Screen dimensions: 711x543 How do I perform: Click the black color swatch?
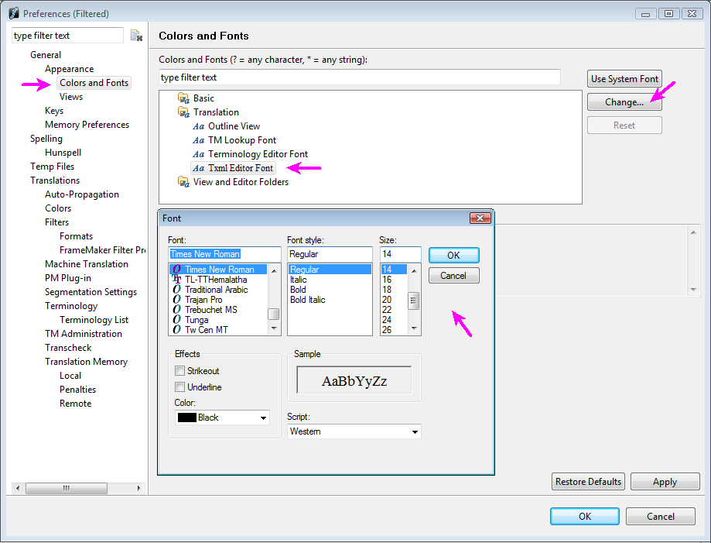click(186, 418)
